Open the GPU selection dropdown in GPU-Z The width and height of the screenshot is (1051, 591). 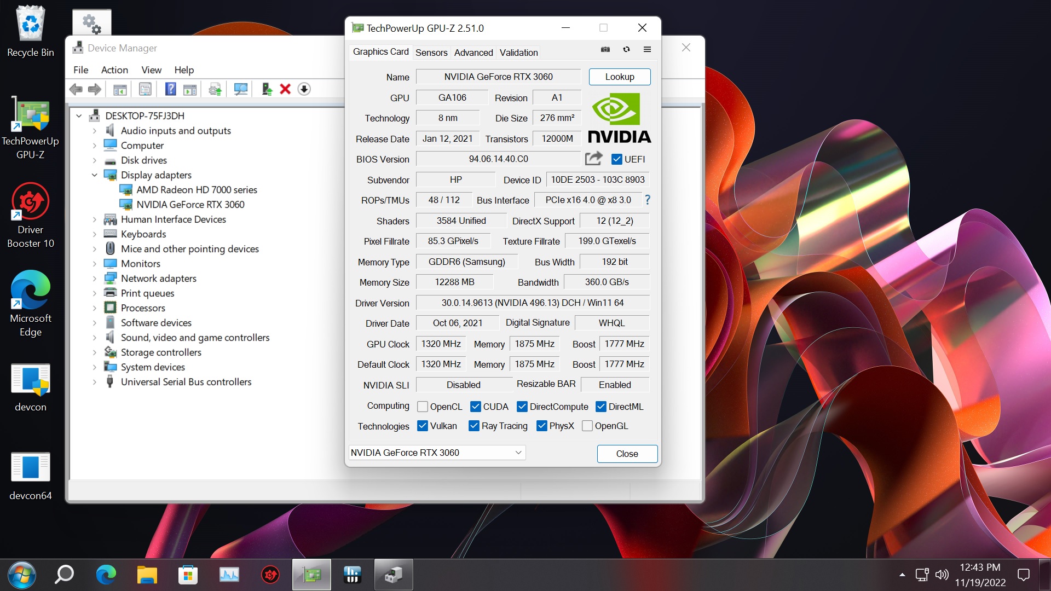coord(437,453)
